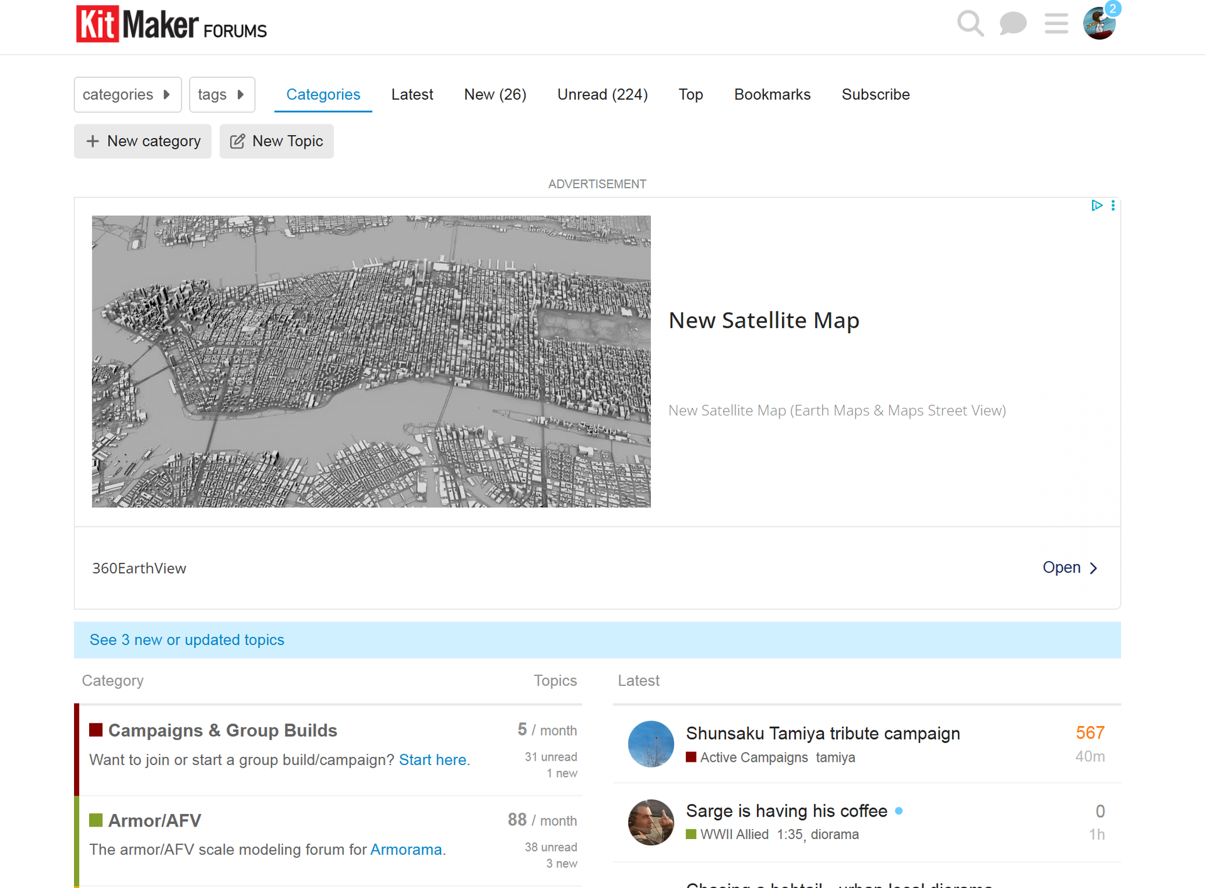The width and height of the screenshot is (1205, 888).
Task: Open the ad options three-dot icon
Action: 1113,206
